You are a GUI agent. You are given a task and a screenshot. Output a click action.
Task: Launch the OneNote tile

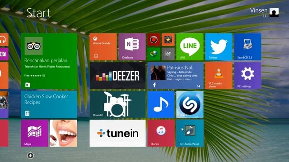pos(132,47)
